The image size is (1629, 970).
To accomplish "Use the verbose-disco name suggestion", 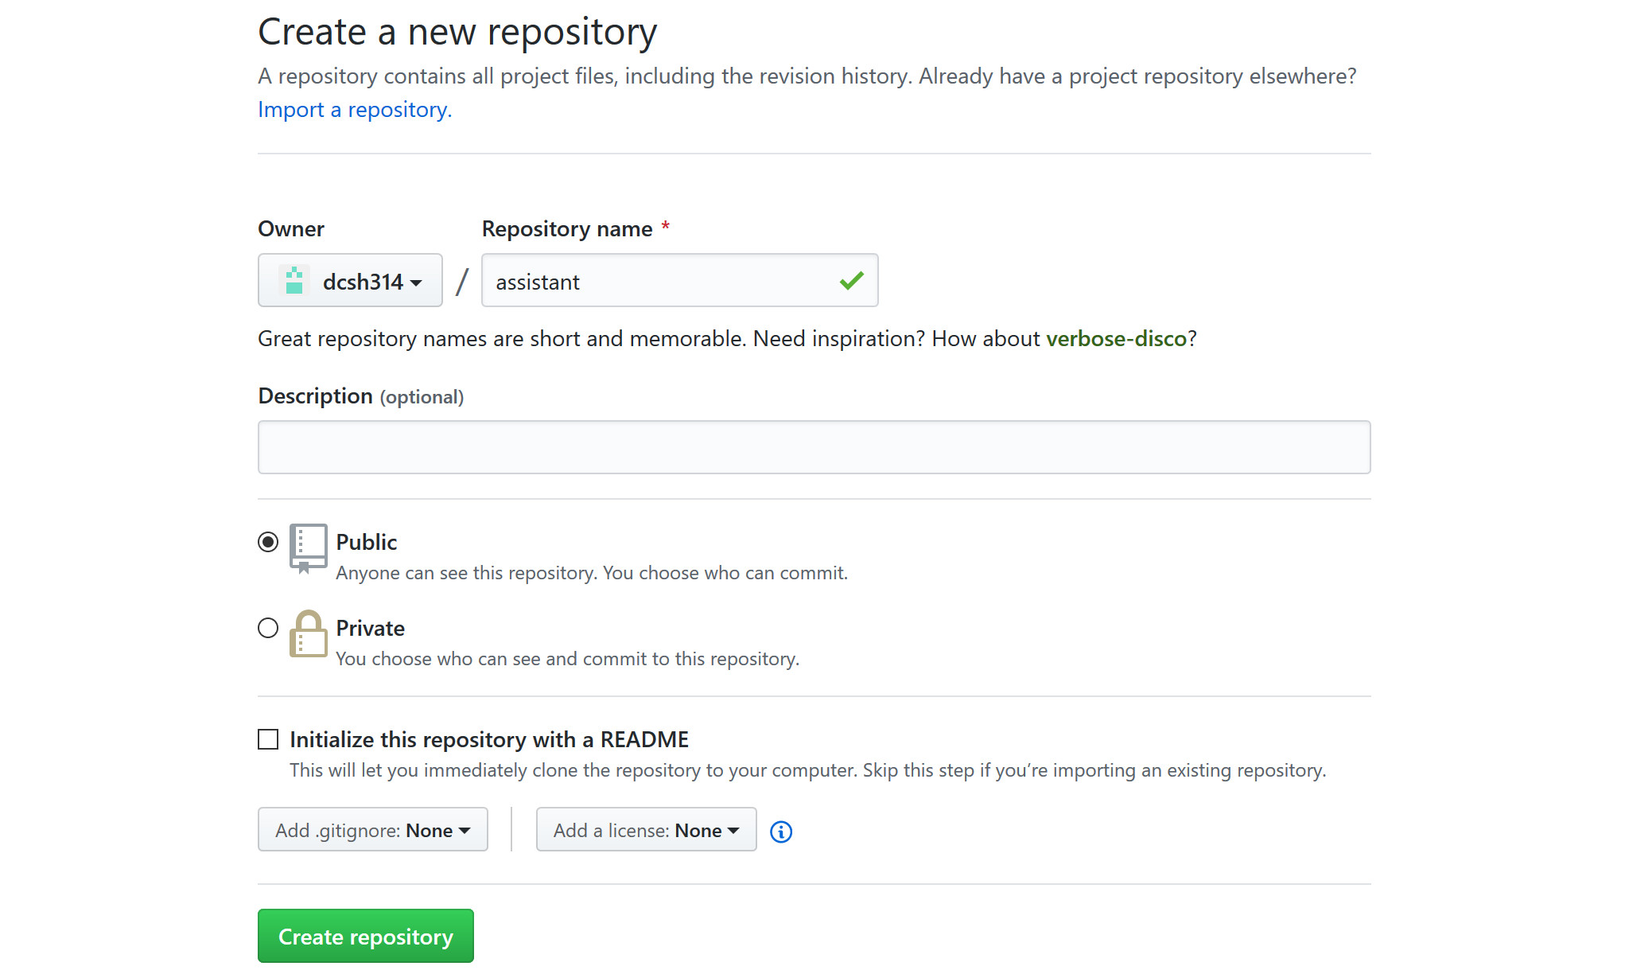I will point(1116,339).
